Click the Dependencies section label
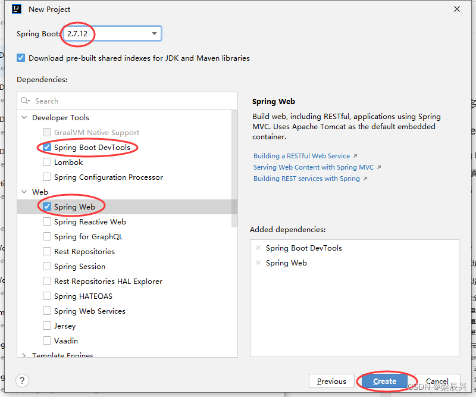Image resolution: width=476 pixels, height=397 pixels. tap(42, 80)
